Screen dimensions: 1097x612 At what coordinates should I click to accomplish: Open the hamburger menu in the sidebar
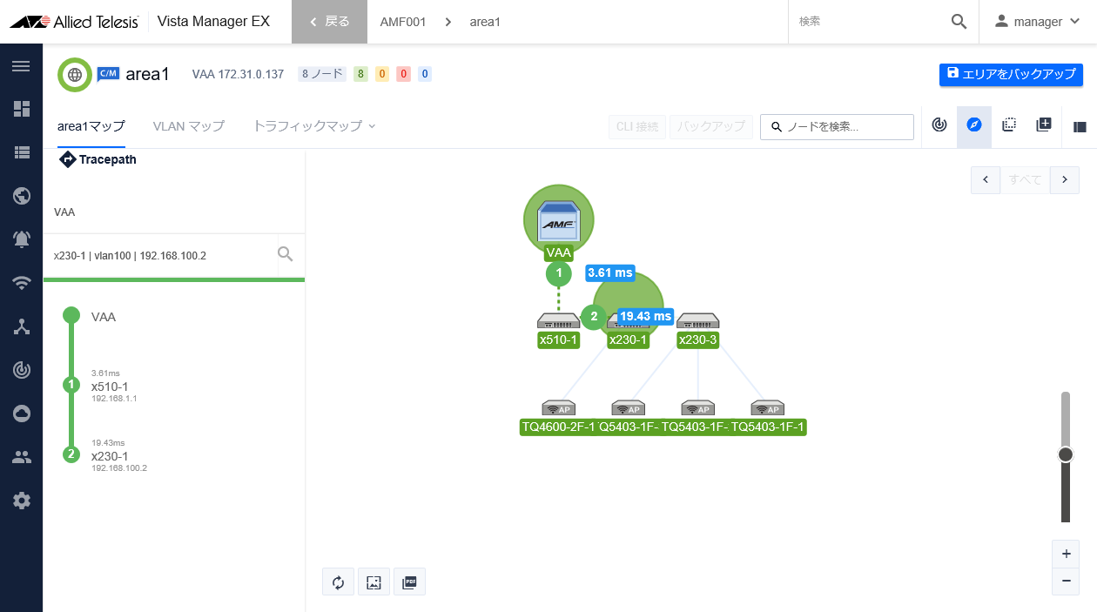click(x=21, y=66)
